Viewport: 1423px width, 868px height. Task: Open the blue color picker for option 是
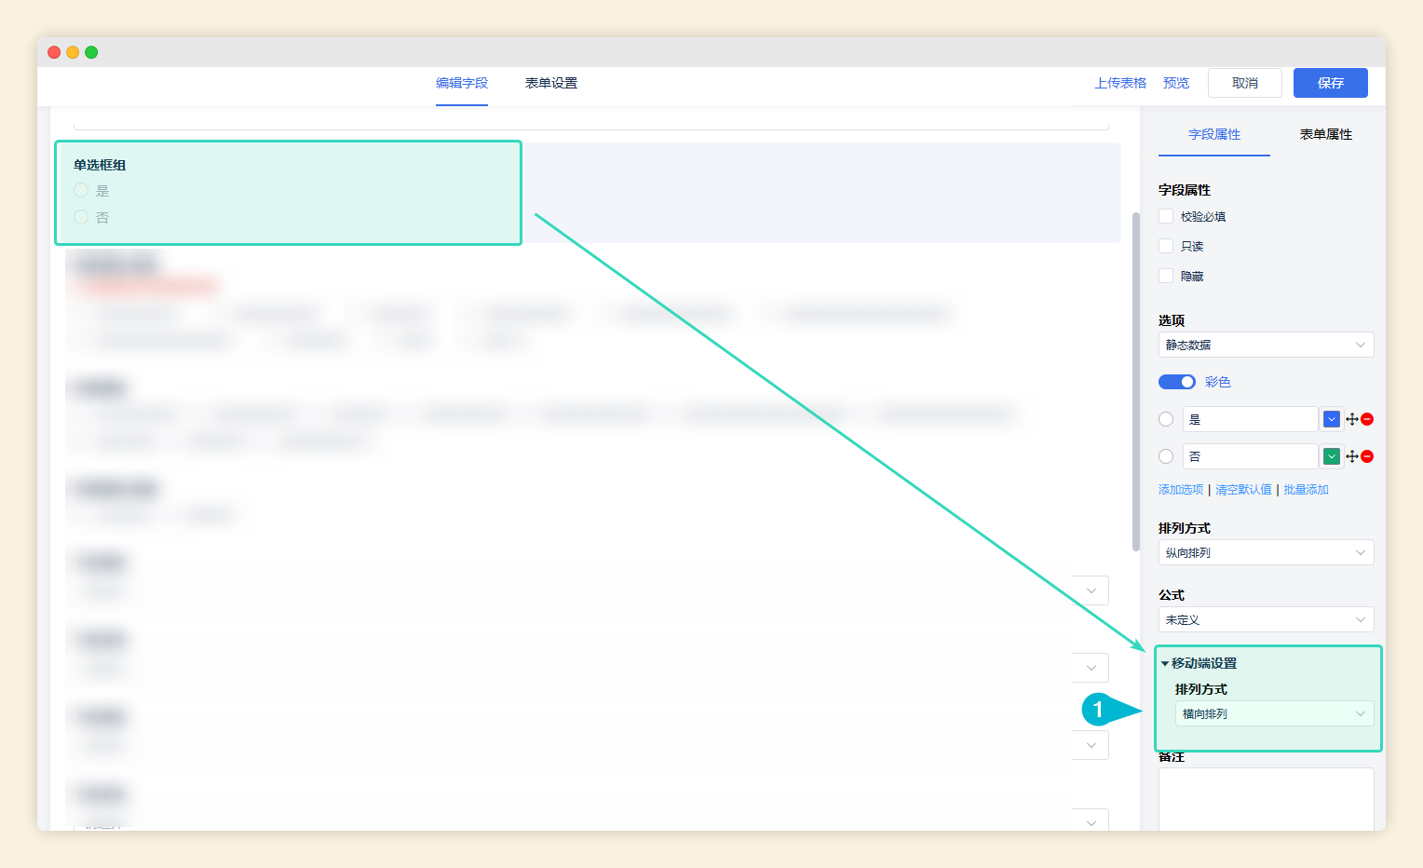tap(1331, 419)
